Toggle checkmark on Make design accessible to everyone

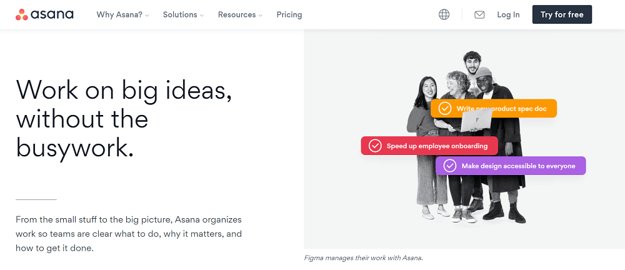click(x=449, y=166)
